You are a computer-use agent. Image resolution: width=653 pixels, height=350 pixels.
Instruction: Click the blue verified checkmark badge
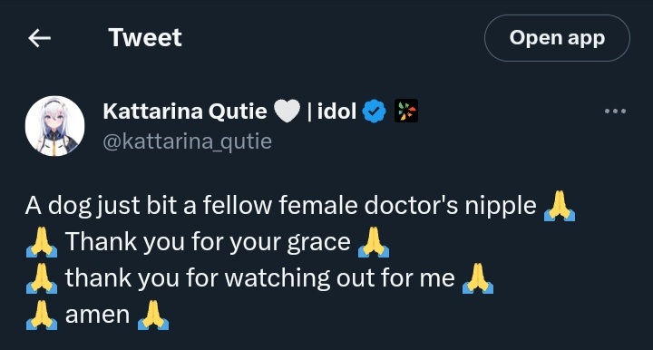point(375,112)
